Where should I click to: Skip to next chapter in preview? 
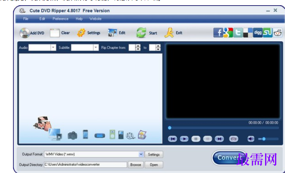[219, 139]
